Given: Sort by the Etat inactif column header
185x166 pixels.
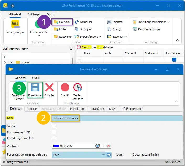Looking at the screenshot, I should pos(153,53).
